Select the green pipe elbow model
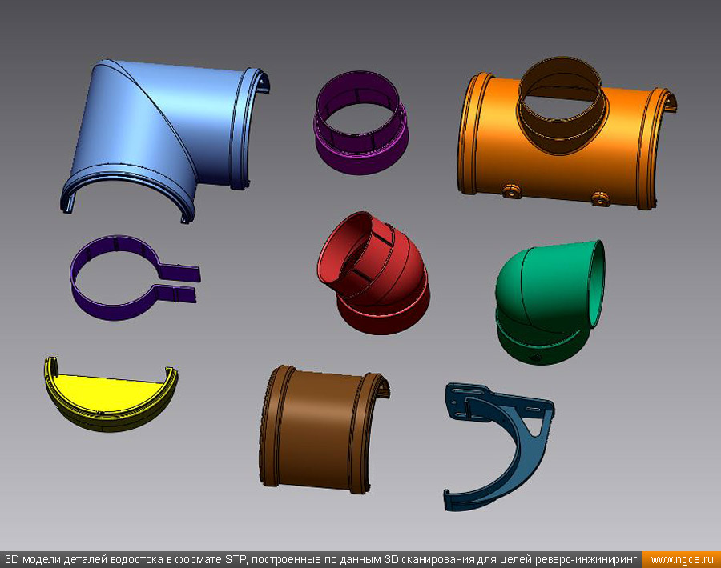721x568 pixels. point(550,302)
